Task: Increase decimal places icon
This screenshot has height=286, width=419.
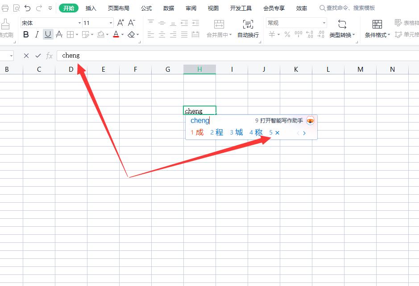Action: (310, 34)
